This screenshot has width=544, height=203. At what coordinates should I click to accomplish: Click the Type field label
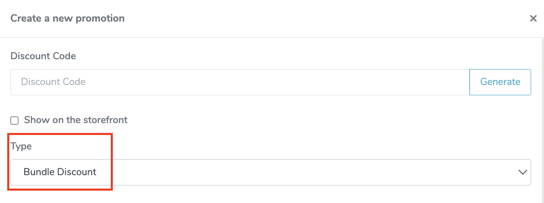point(21,146)
